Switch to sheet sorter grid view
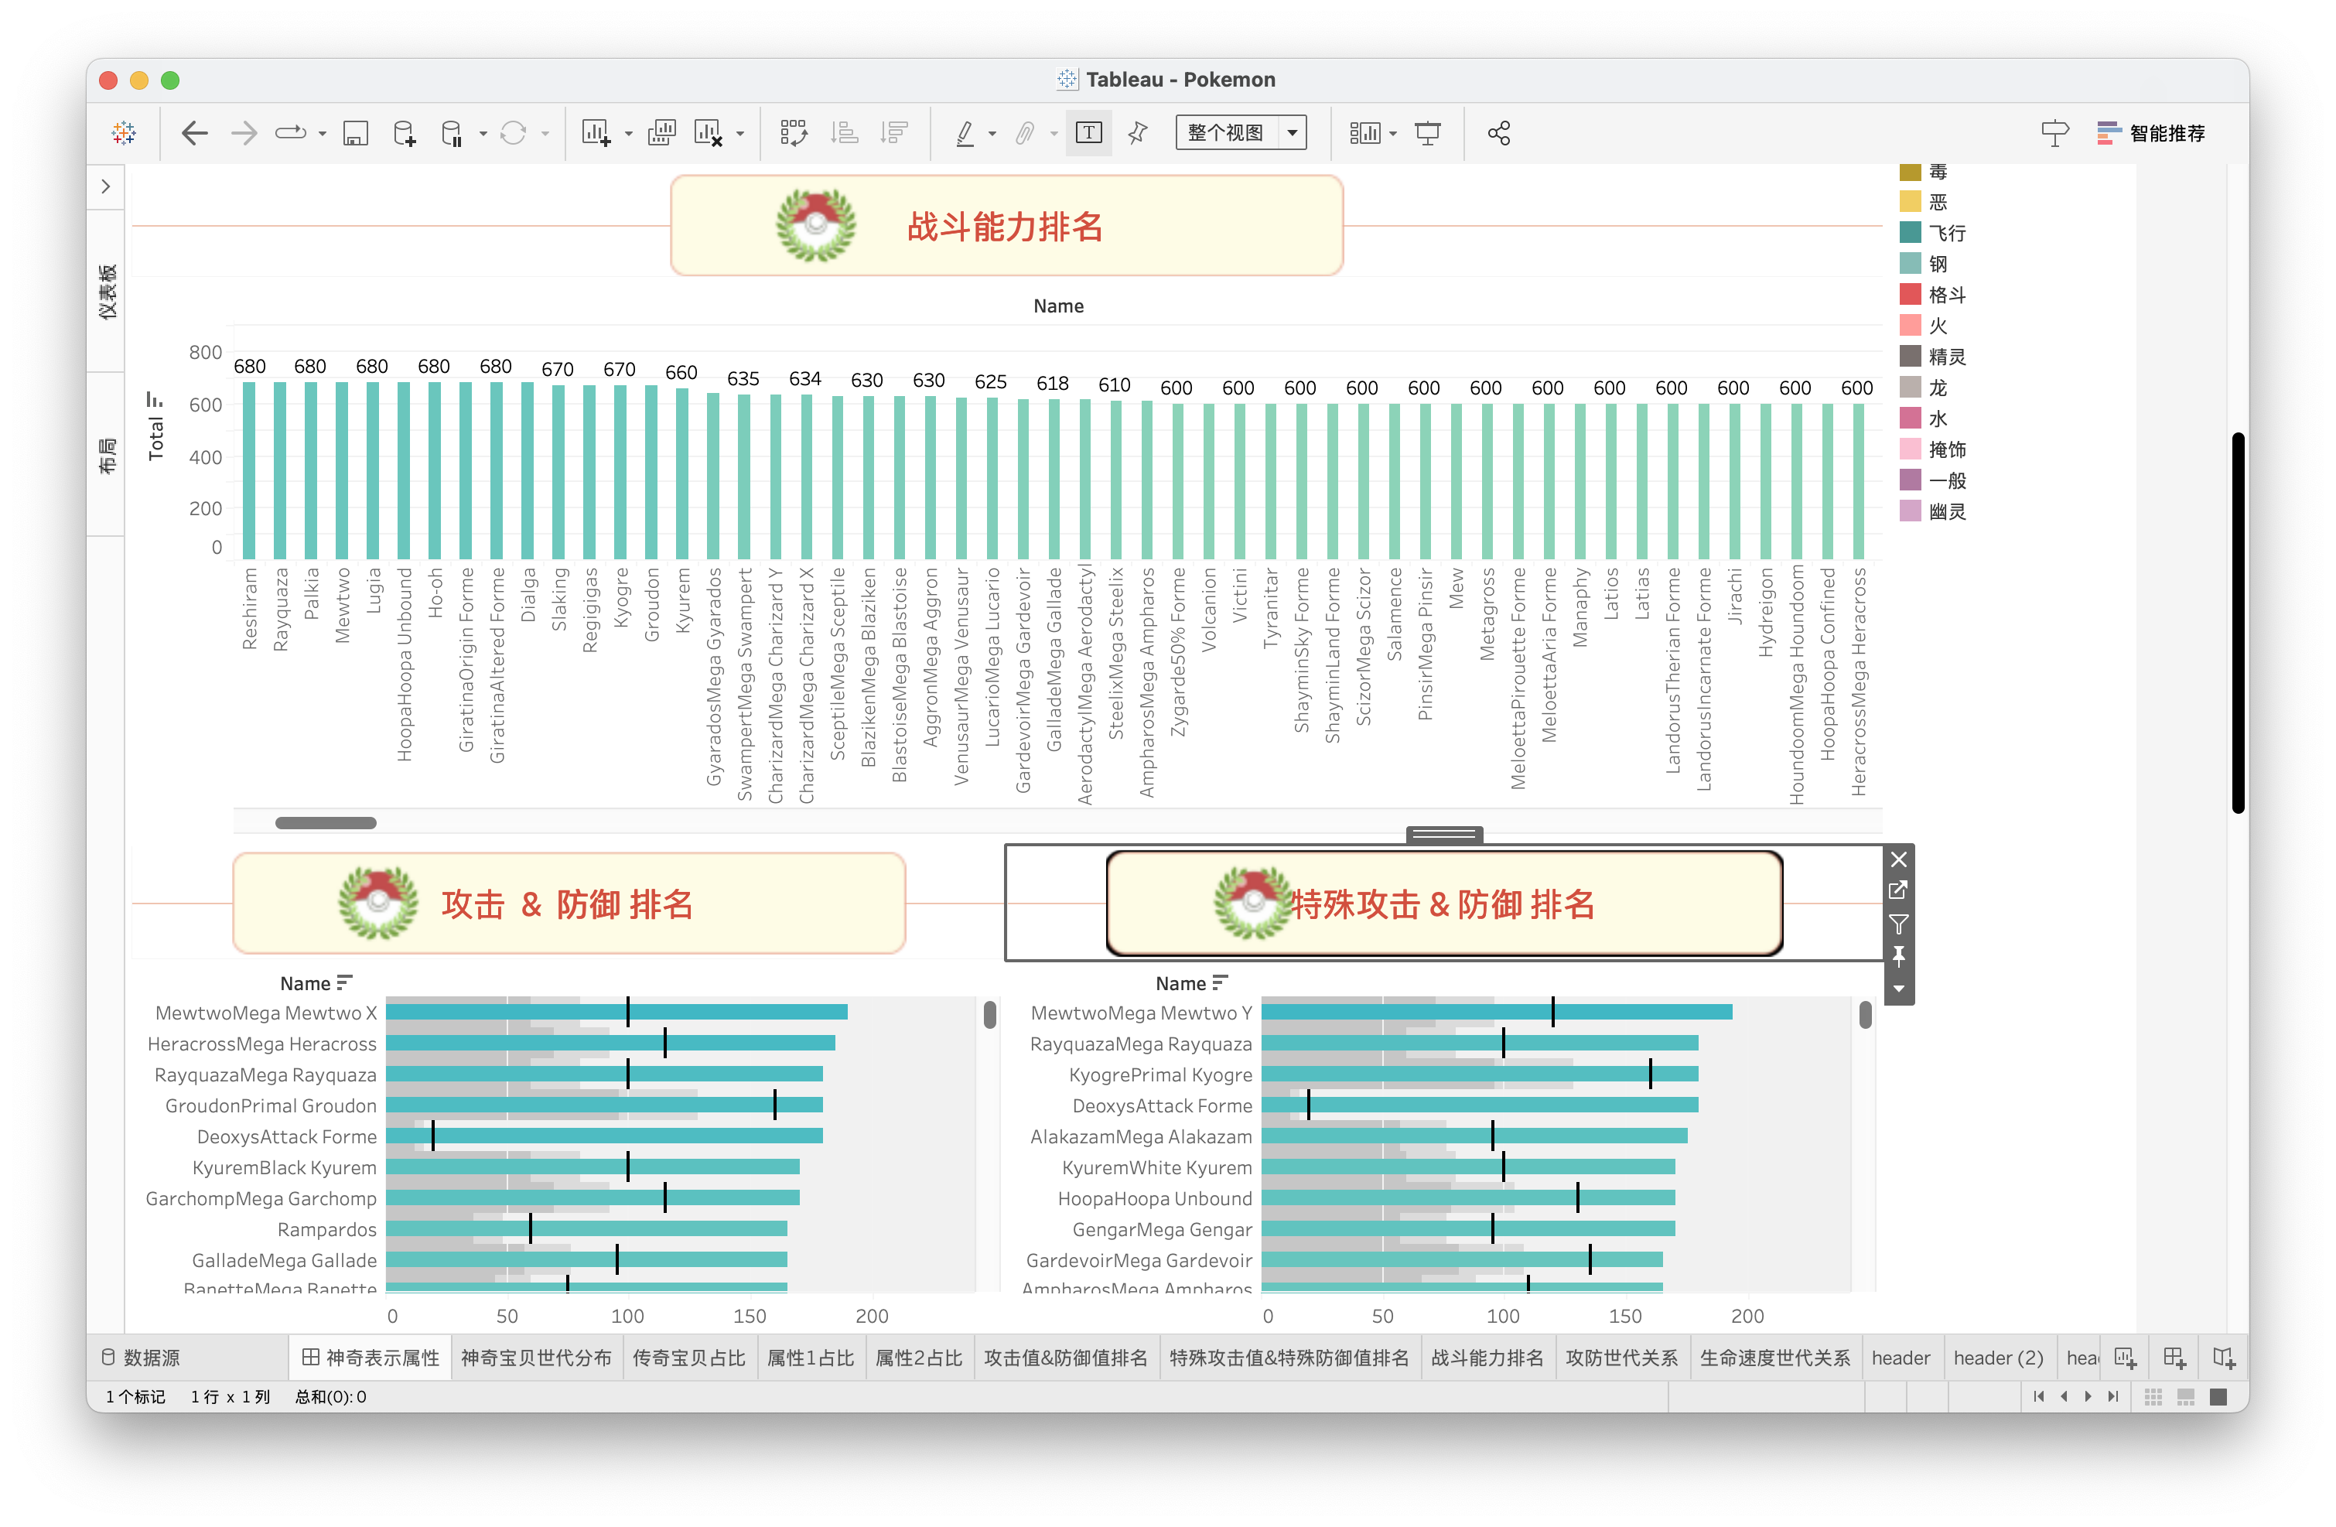This screenshot has width=2336, height=1527. point(2153,1396)
